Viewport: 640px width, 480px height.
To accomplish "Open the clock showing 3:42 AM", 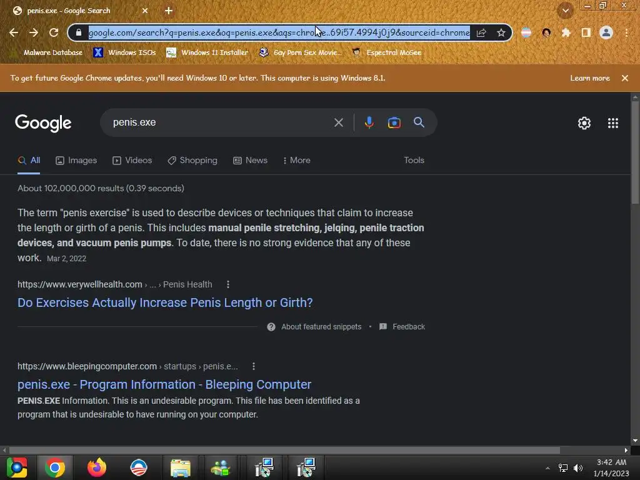I will (x=611, y=467).
